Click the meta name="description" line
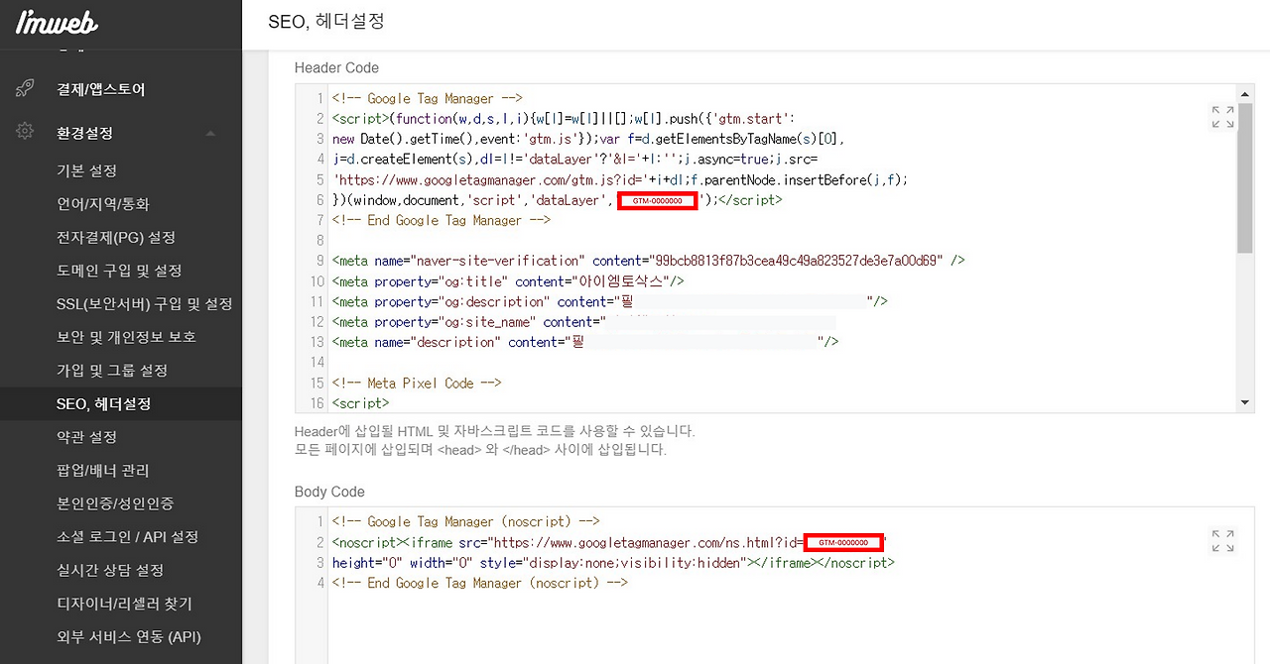This screenshot has width=1270, height=664. [585, 342]
